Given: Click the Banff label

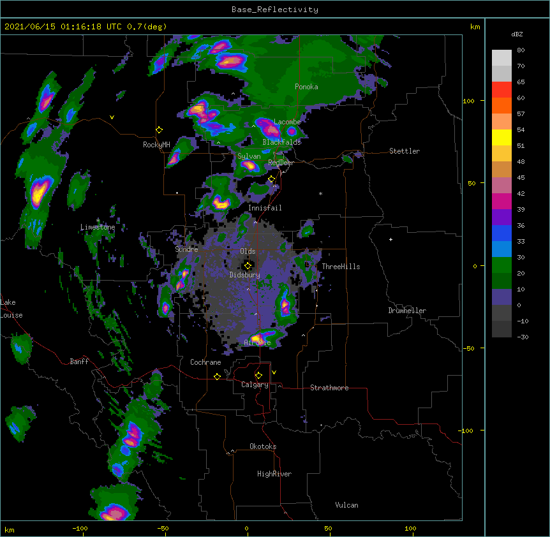Looking at the screenshot, I should [79, 362].
